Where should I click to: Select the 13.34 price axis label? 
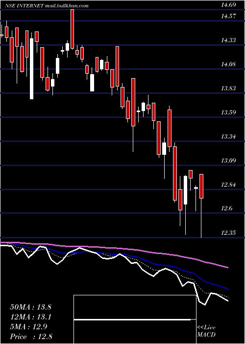coord(228,137)
